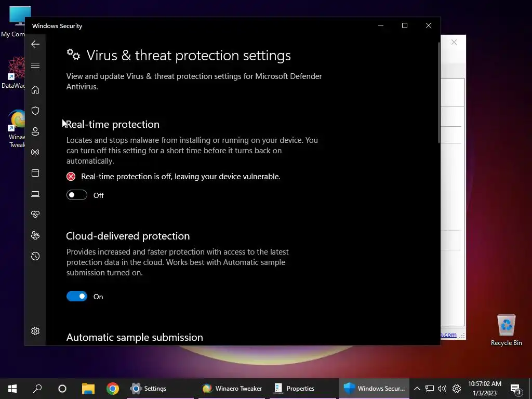Click Automatic sample submission heading
The width and height of the screenshot is (532, 399).
pyautogui.click(x=135, y=337)
